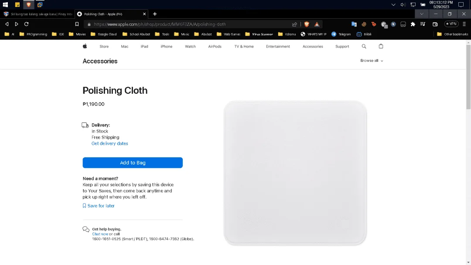Click the Windows Start button
Screen dimensions: 471x265
5,4
